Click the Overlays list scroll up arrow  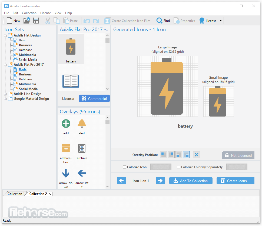[x=107, y=118]
